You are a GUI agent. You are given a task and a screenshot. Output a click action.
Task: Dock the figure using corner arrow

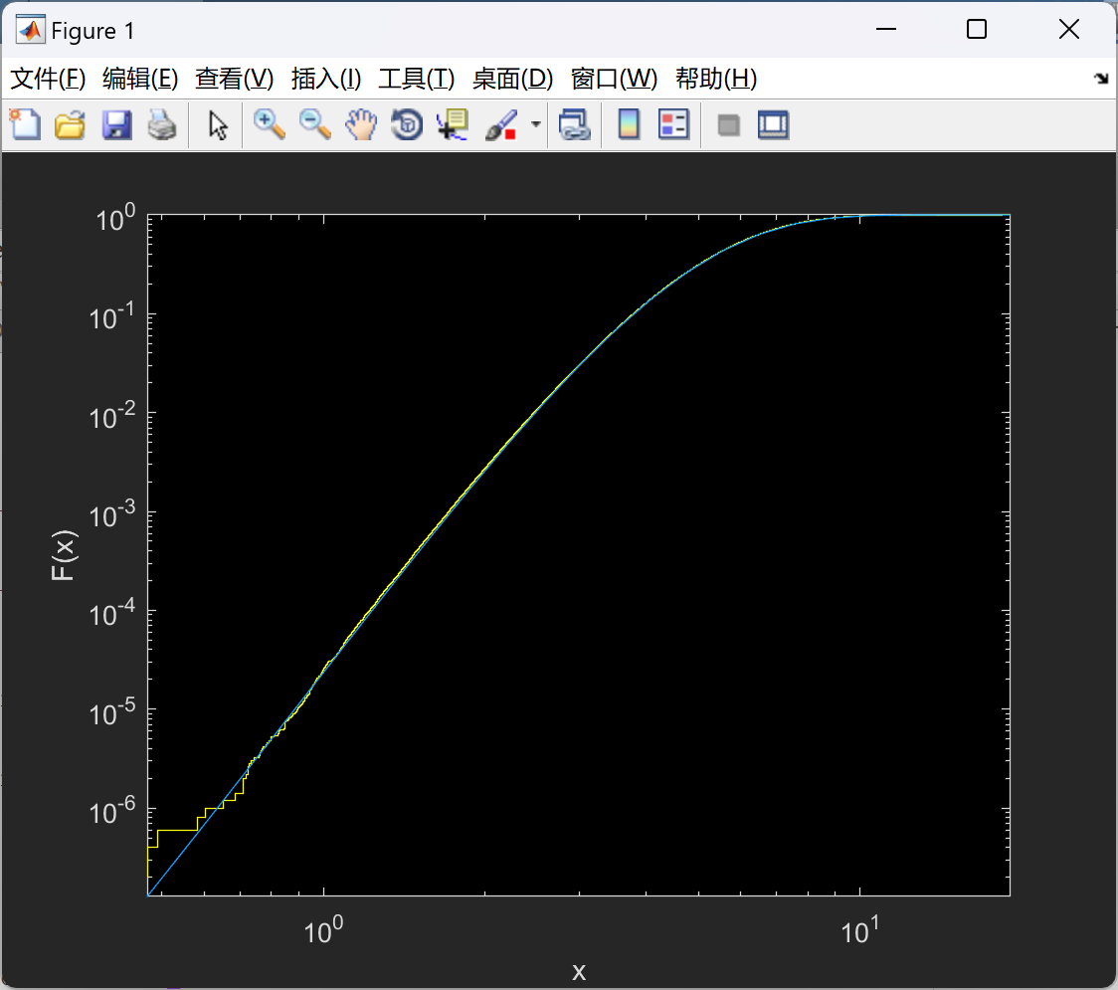(x=1101, y=79)
